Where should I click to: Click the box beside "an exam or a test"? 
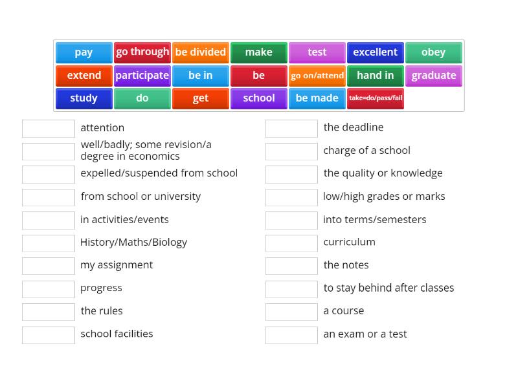click(x=291, y=335)
